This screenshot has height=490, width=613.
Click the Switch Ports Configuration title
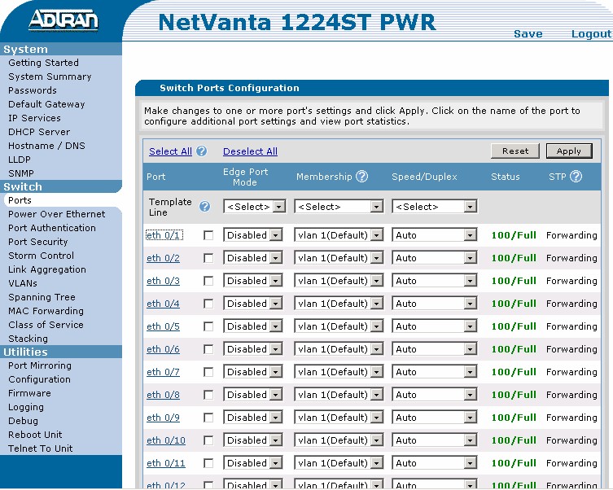coord(230,88)
